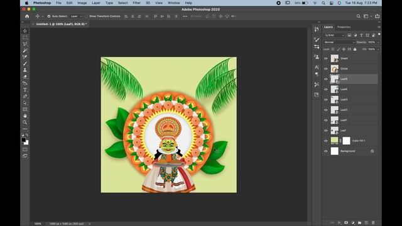The width and height of the screenshot is (402, 226).
Task: Delete layer trash icon
Action: [x=373, y=223]
